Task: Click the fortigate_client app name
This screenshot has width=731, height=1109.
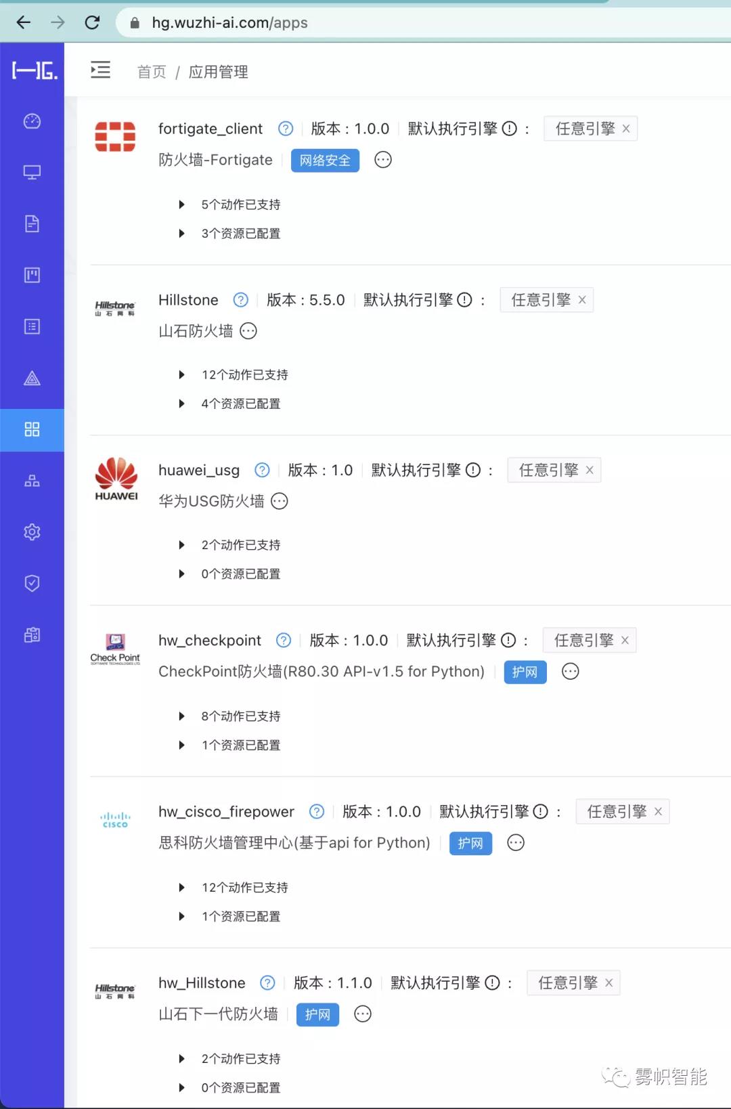Action: (x=211, y=129)
